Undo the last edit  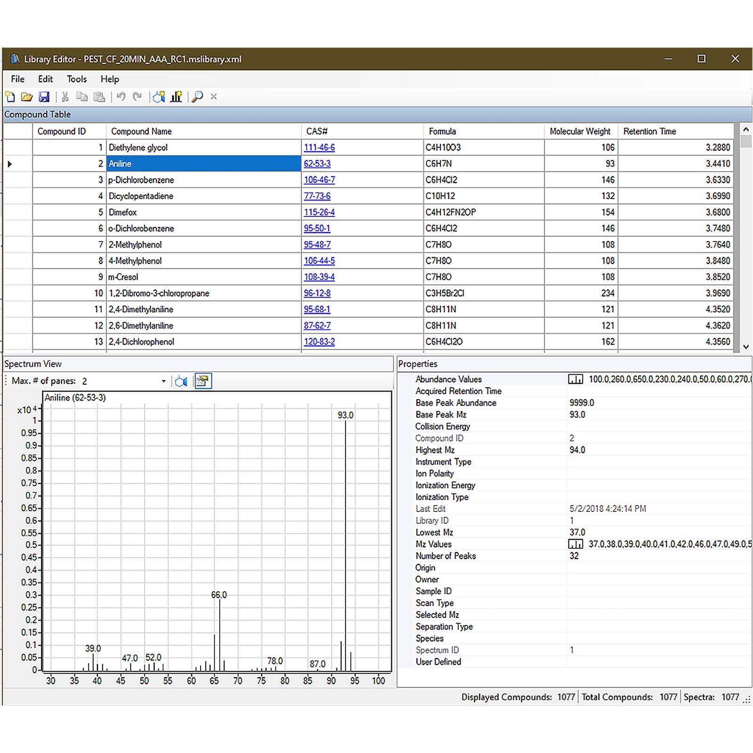pos(121,96)
